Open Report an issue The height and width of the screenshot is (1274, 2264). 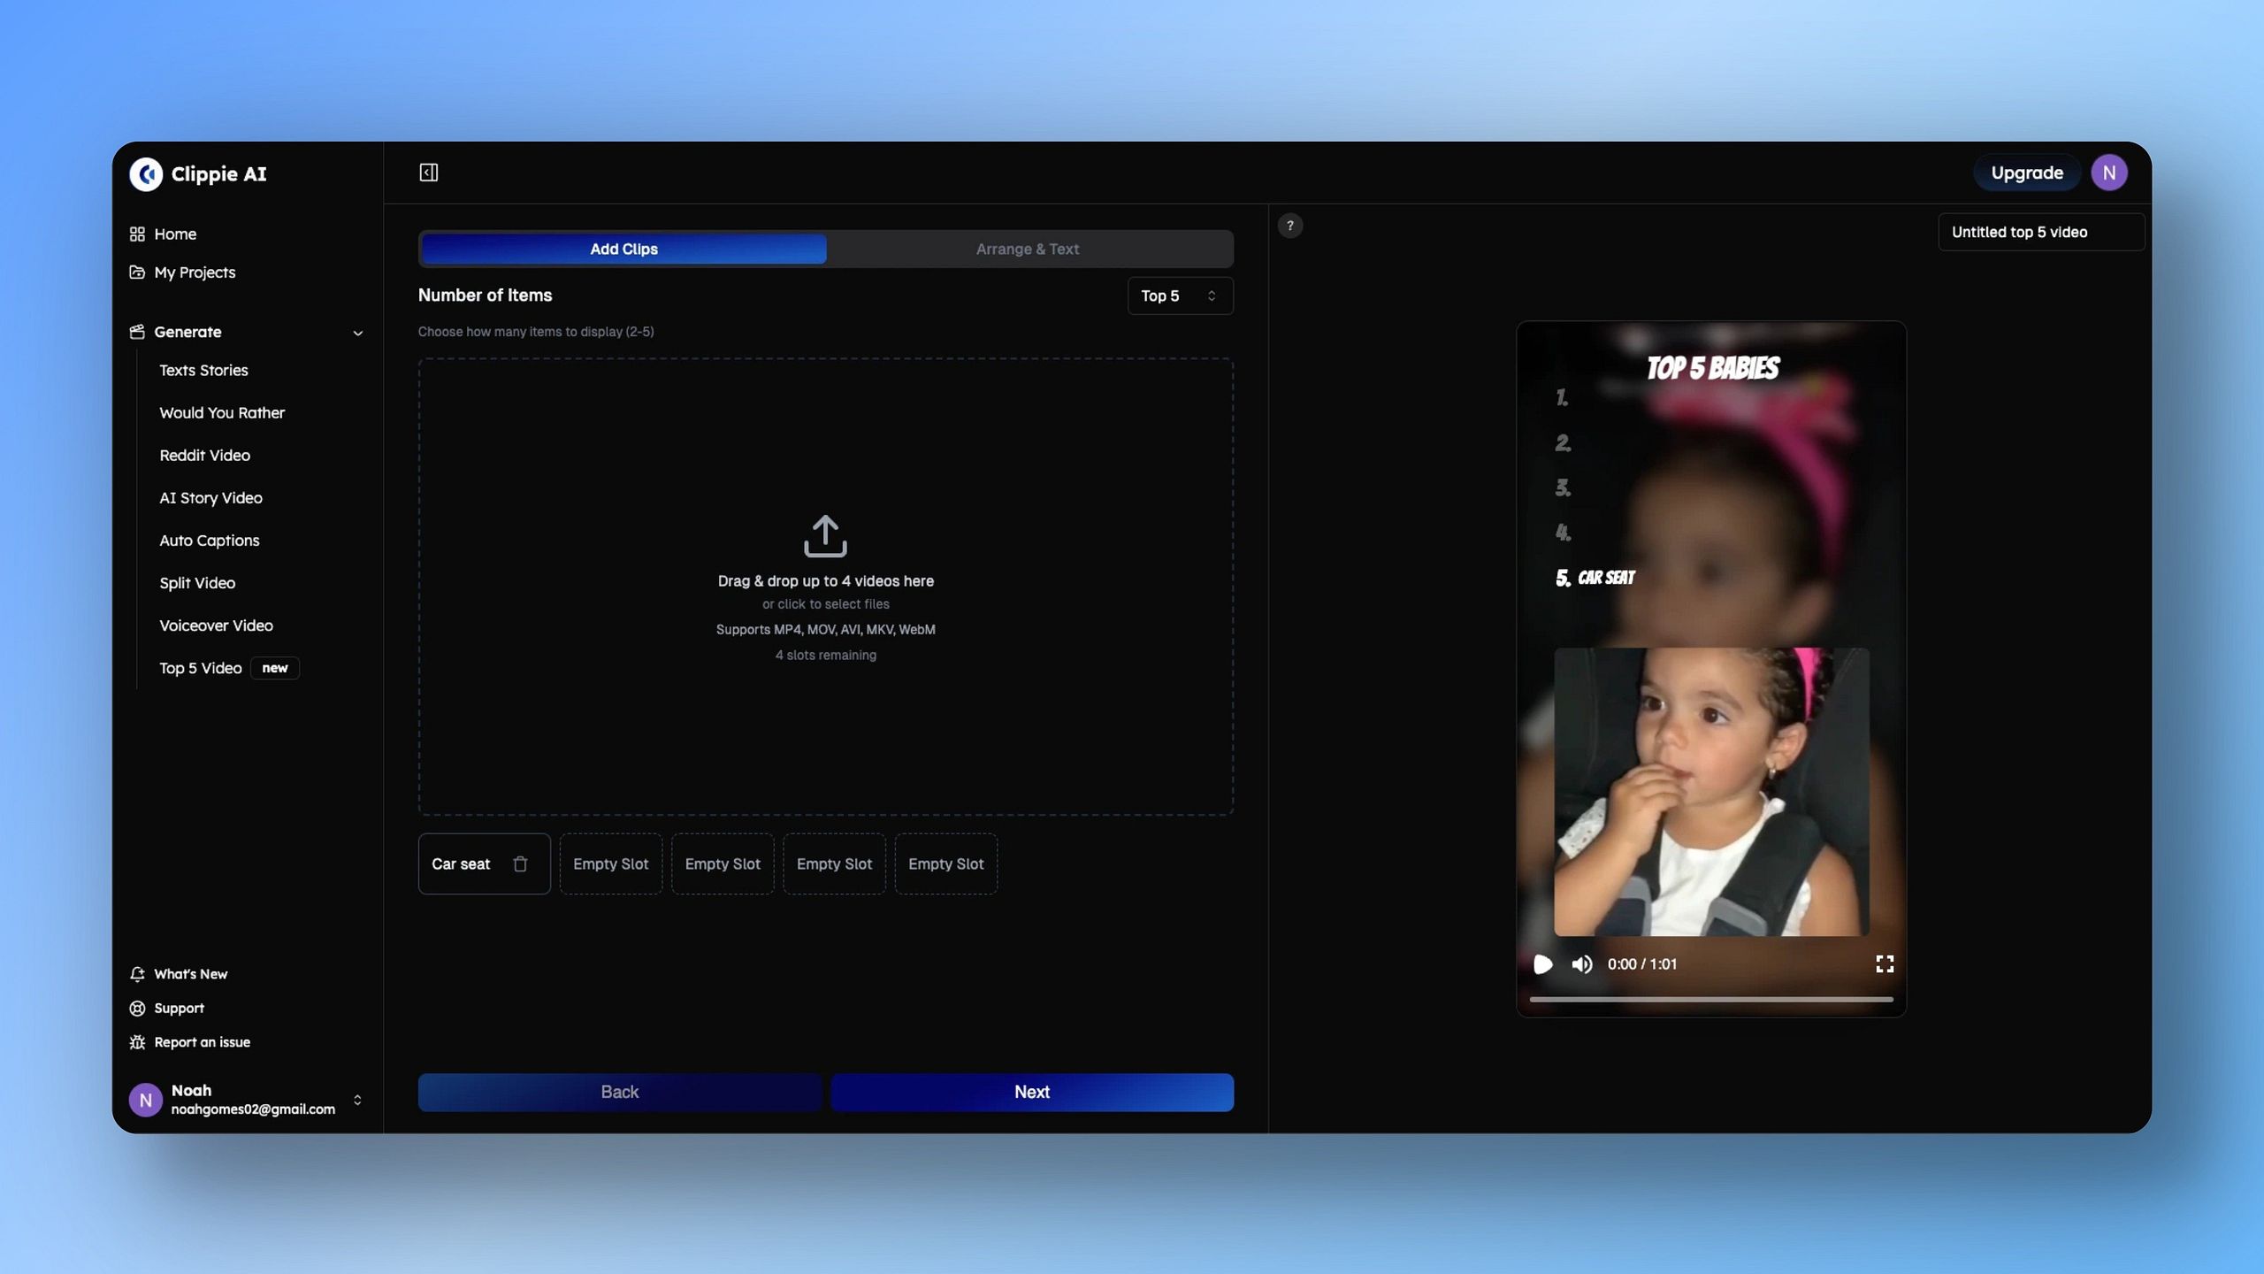pyautogui.click(x=202, y=1042)
